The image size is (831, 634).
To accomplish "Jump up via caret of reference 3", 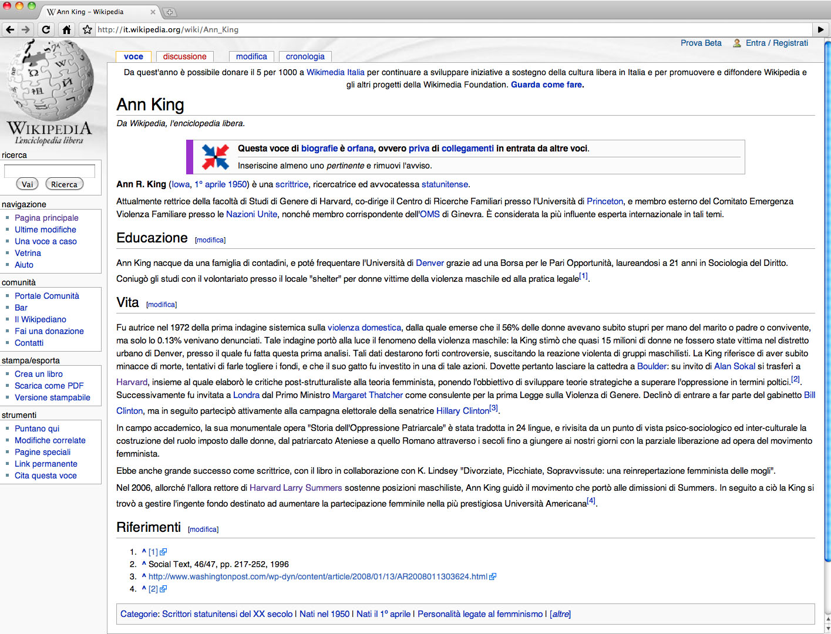I will 144,576.
